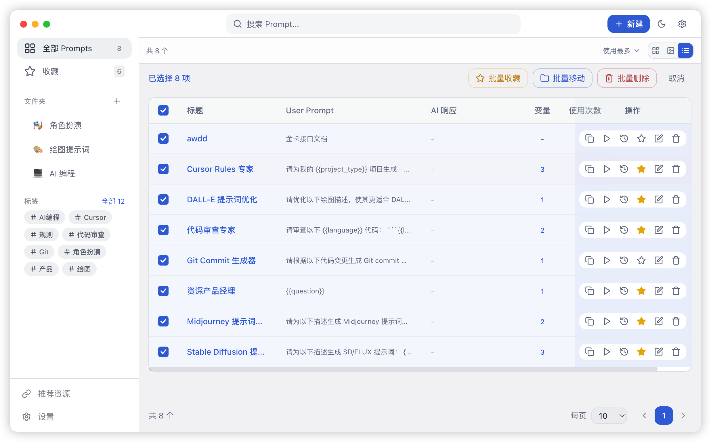Switch to grid view
711x442 pixels.
click(x=656, y=50)
